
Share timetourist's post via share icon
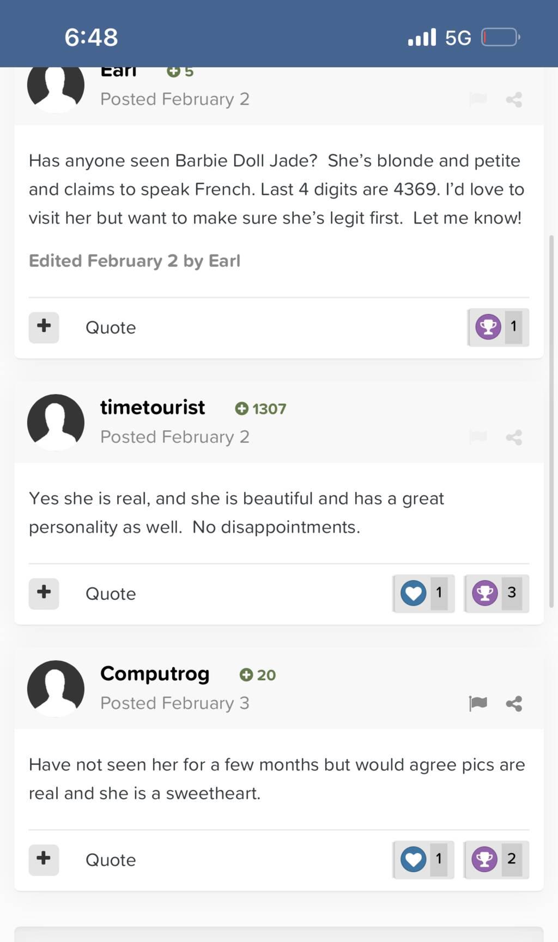[x=514, y=437]
